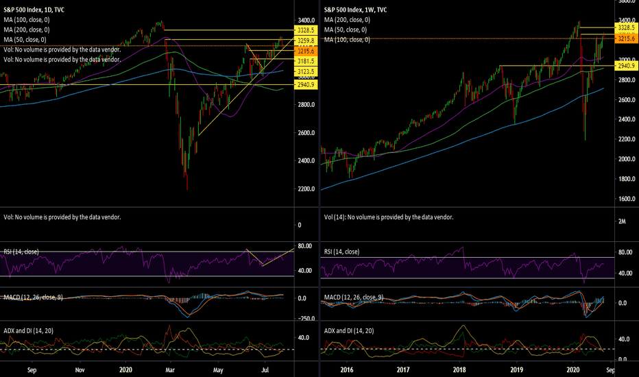This screenshot has width=639, height=377.
Task: Click 2000.0 on the weekly chart price scale
Action: (x=627, y=159)
